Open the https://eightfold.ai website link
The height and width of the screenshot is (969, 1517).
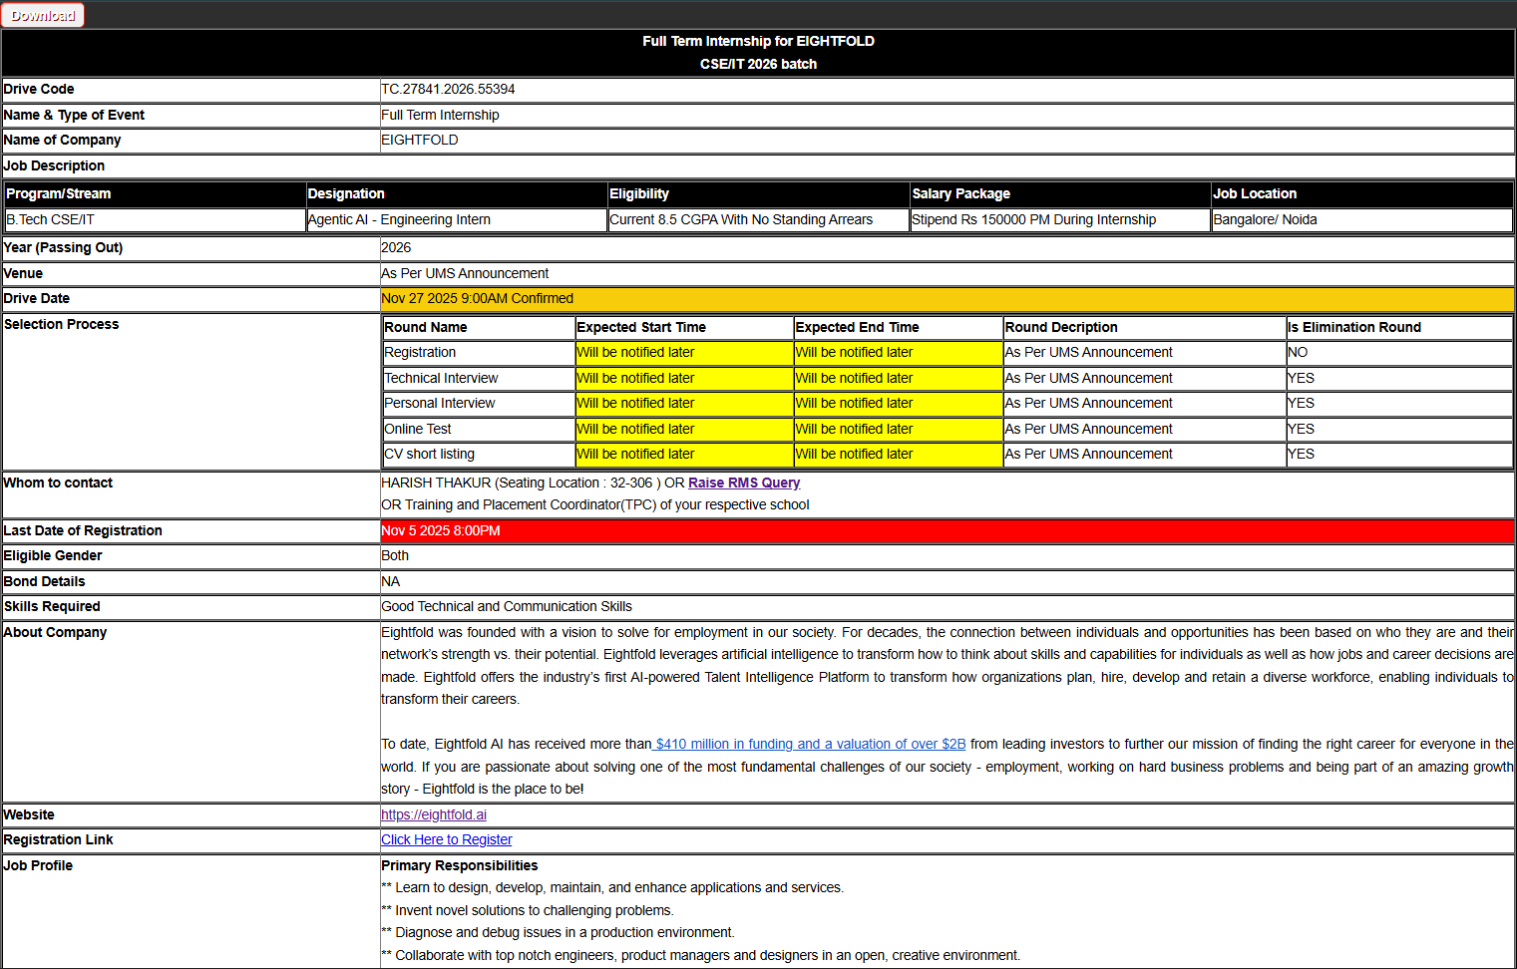(434, 814)
